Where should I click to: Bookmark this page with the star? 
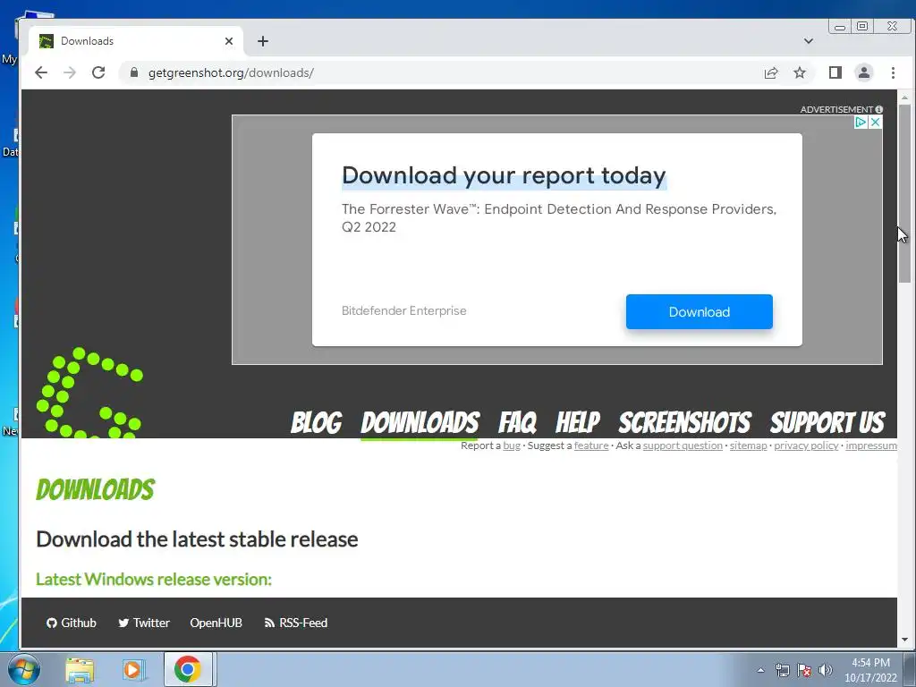click(800, 72)
